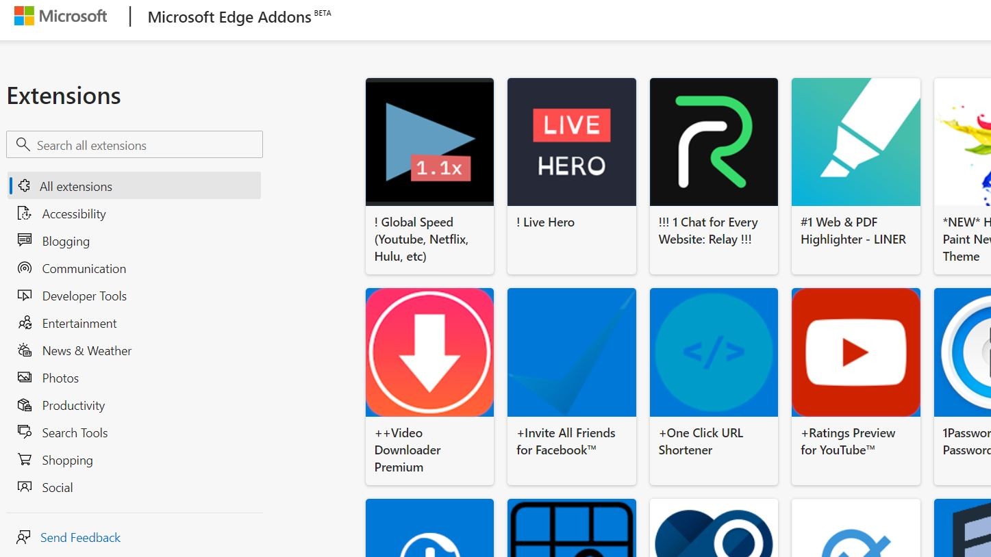Open the Accessibility category
This screenshot has height=557, width=991.
pos(74,214)
